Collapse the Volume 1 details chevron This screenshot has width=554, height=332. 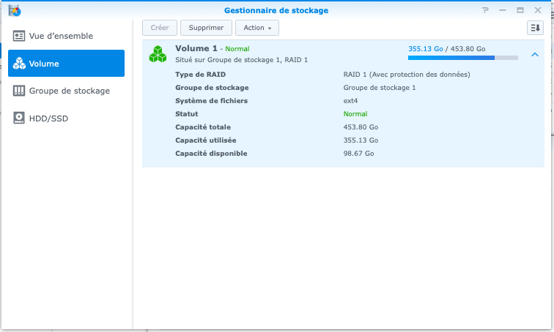pyautogui.click(x=534, y=54)
